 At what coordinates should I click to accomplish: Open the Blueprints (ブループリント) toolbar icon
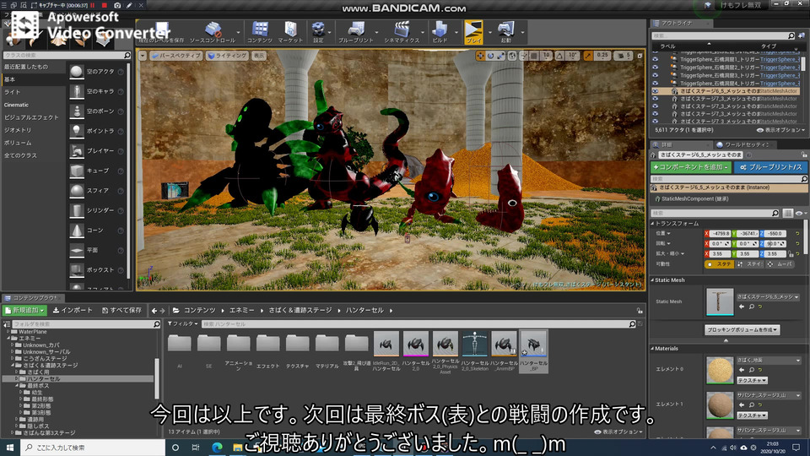356,32
